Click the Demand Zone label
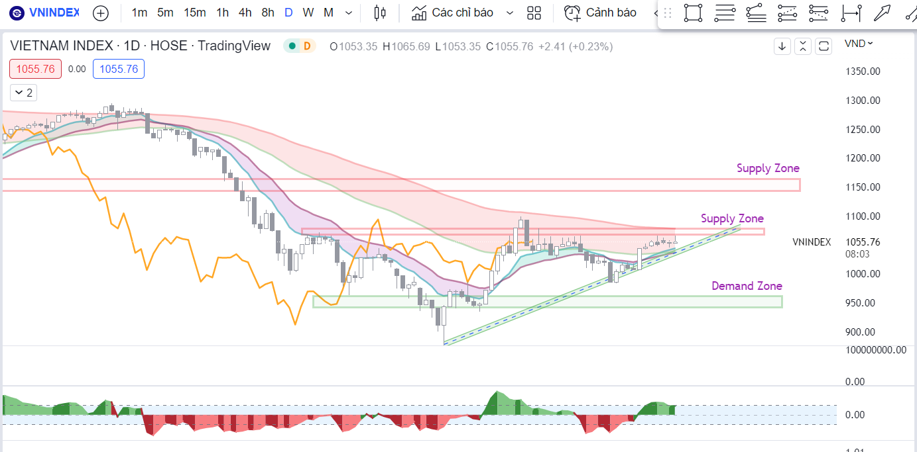The height and width of the screenshot is (452, 917). [747, 286]
